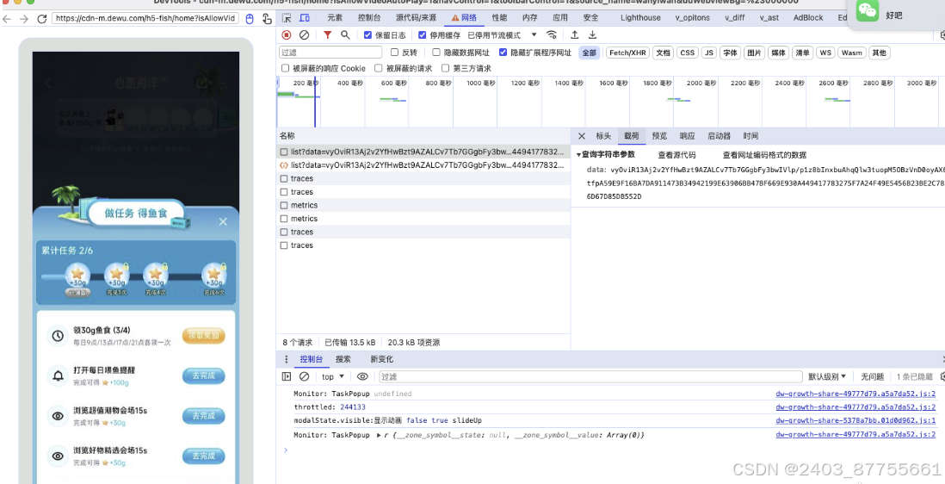Screen dimensions: 945x484
Task: Click the inspect element picker icon
Action: pos(287,18)
